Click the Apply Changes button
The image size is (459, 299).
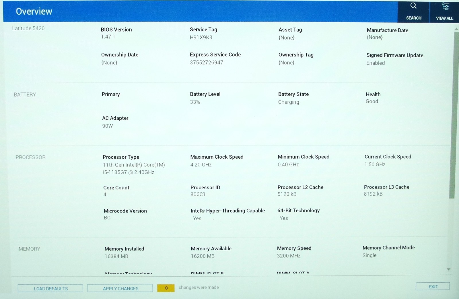(120, 288)
